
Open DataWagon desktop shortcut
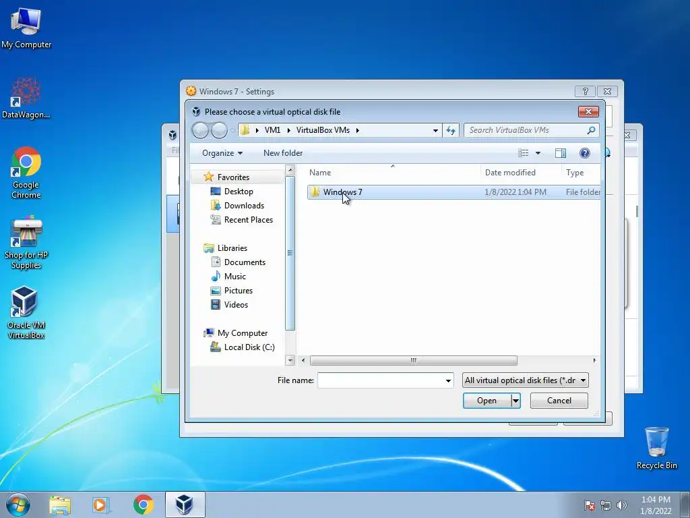coord(26,98)
